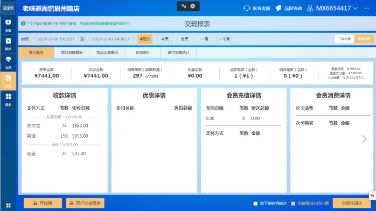The height and width of the screenshot is (211, 376).
Task: Open the 账单 bills sidebar icon
Action: [x=8, y=44]
